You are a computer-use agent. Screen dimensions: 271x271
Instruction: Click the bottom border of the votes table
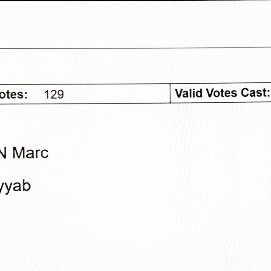(x=135, y=103)
